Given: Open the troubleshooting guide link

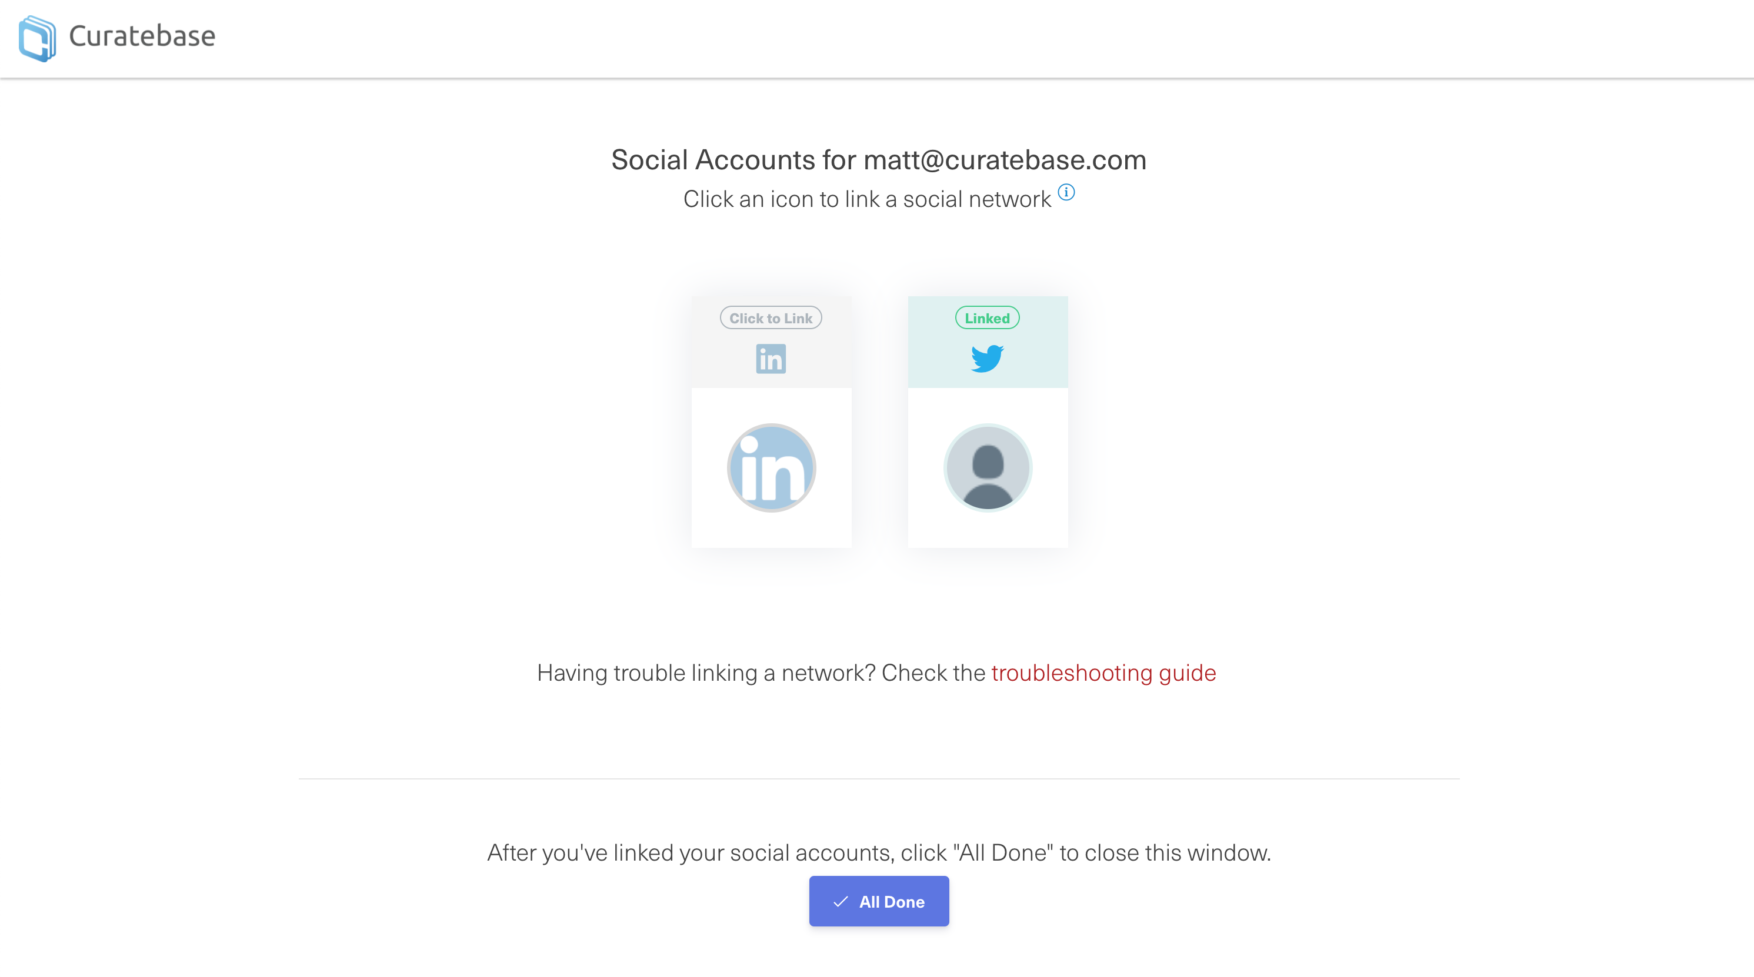Looking at the screenshot, I should [x=1103, y=673].
